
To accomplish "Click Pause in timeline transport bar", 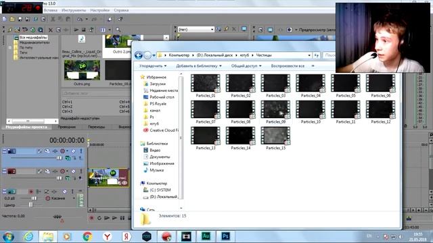I will (122, 218).
